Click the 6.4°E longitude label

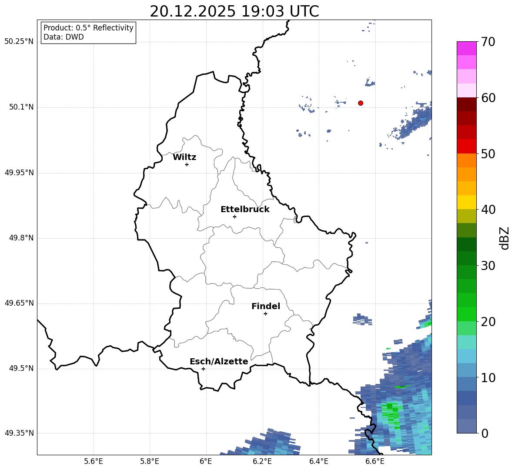pyautogui.click(x=318, y=461)
